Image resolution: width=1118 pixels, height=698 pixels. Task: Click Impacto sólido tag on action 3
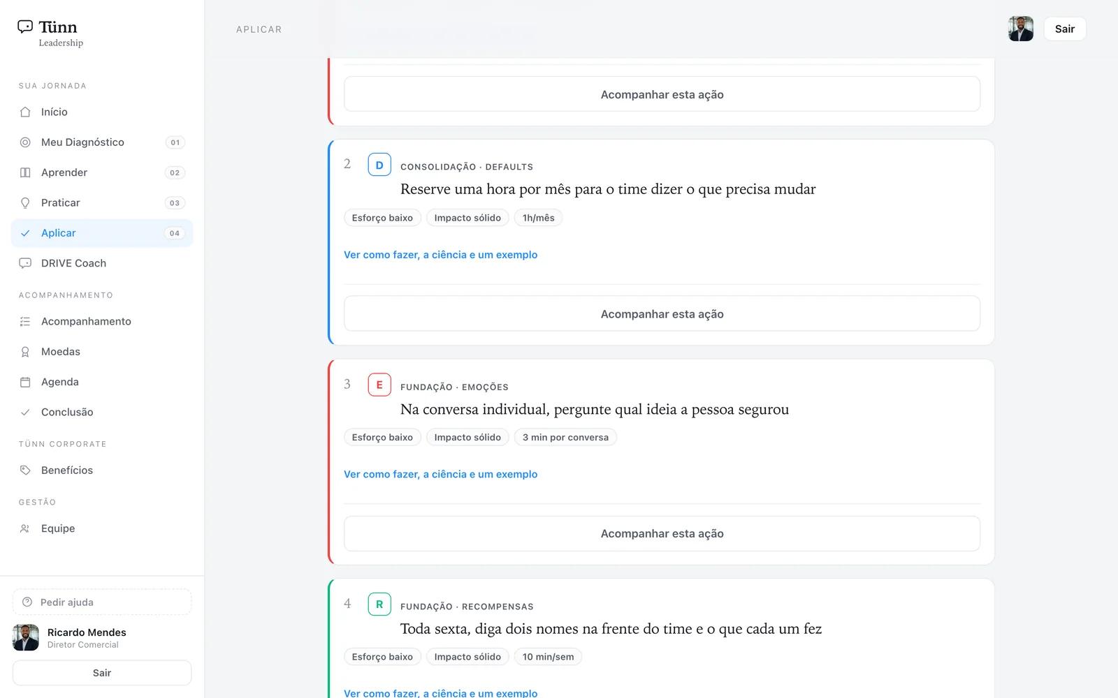coord(467,438)
